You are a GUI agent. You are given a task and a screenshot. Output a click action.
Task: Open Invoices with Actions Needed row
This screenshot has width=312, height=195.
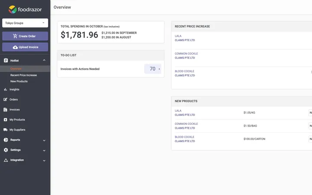[110, 69]
